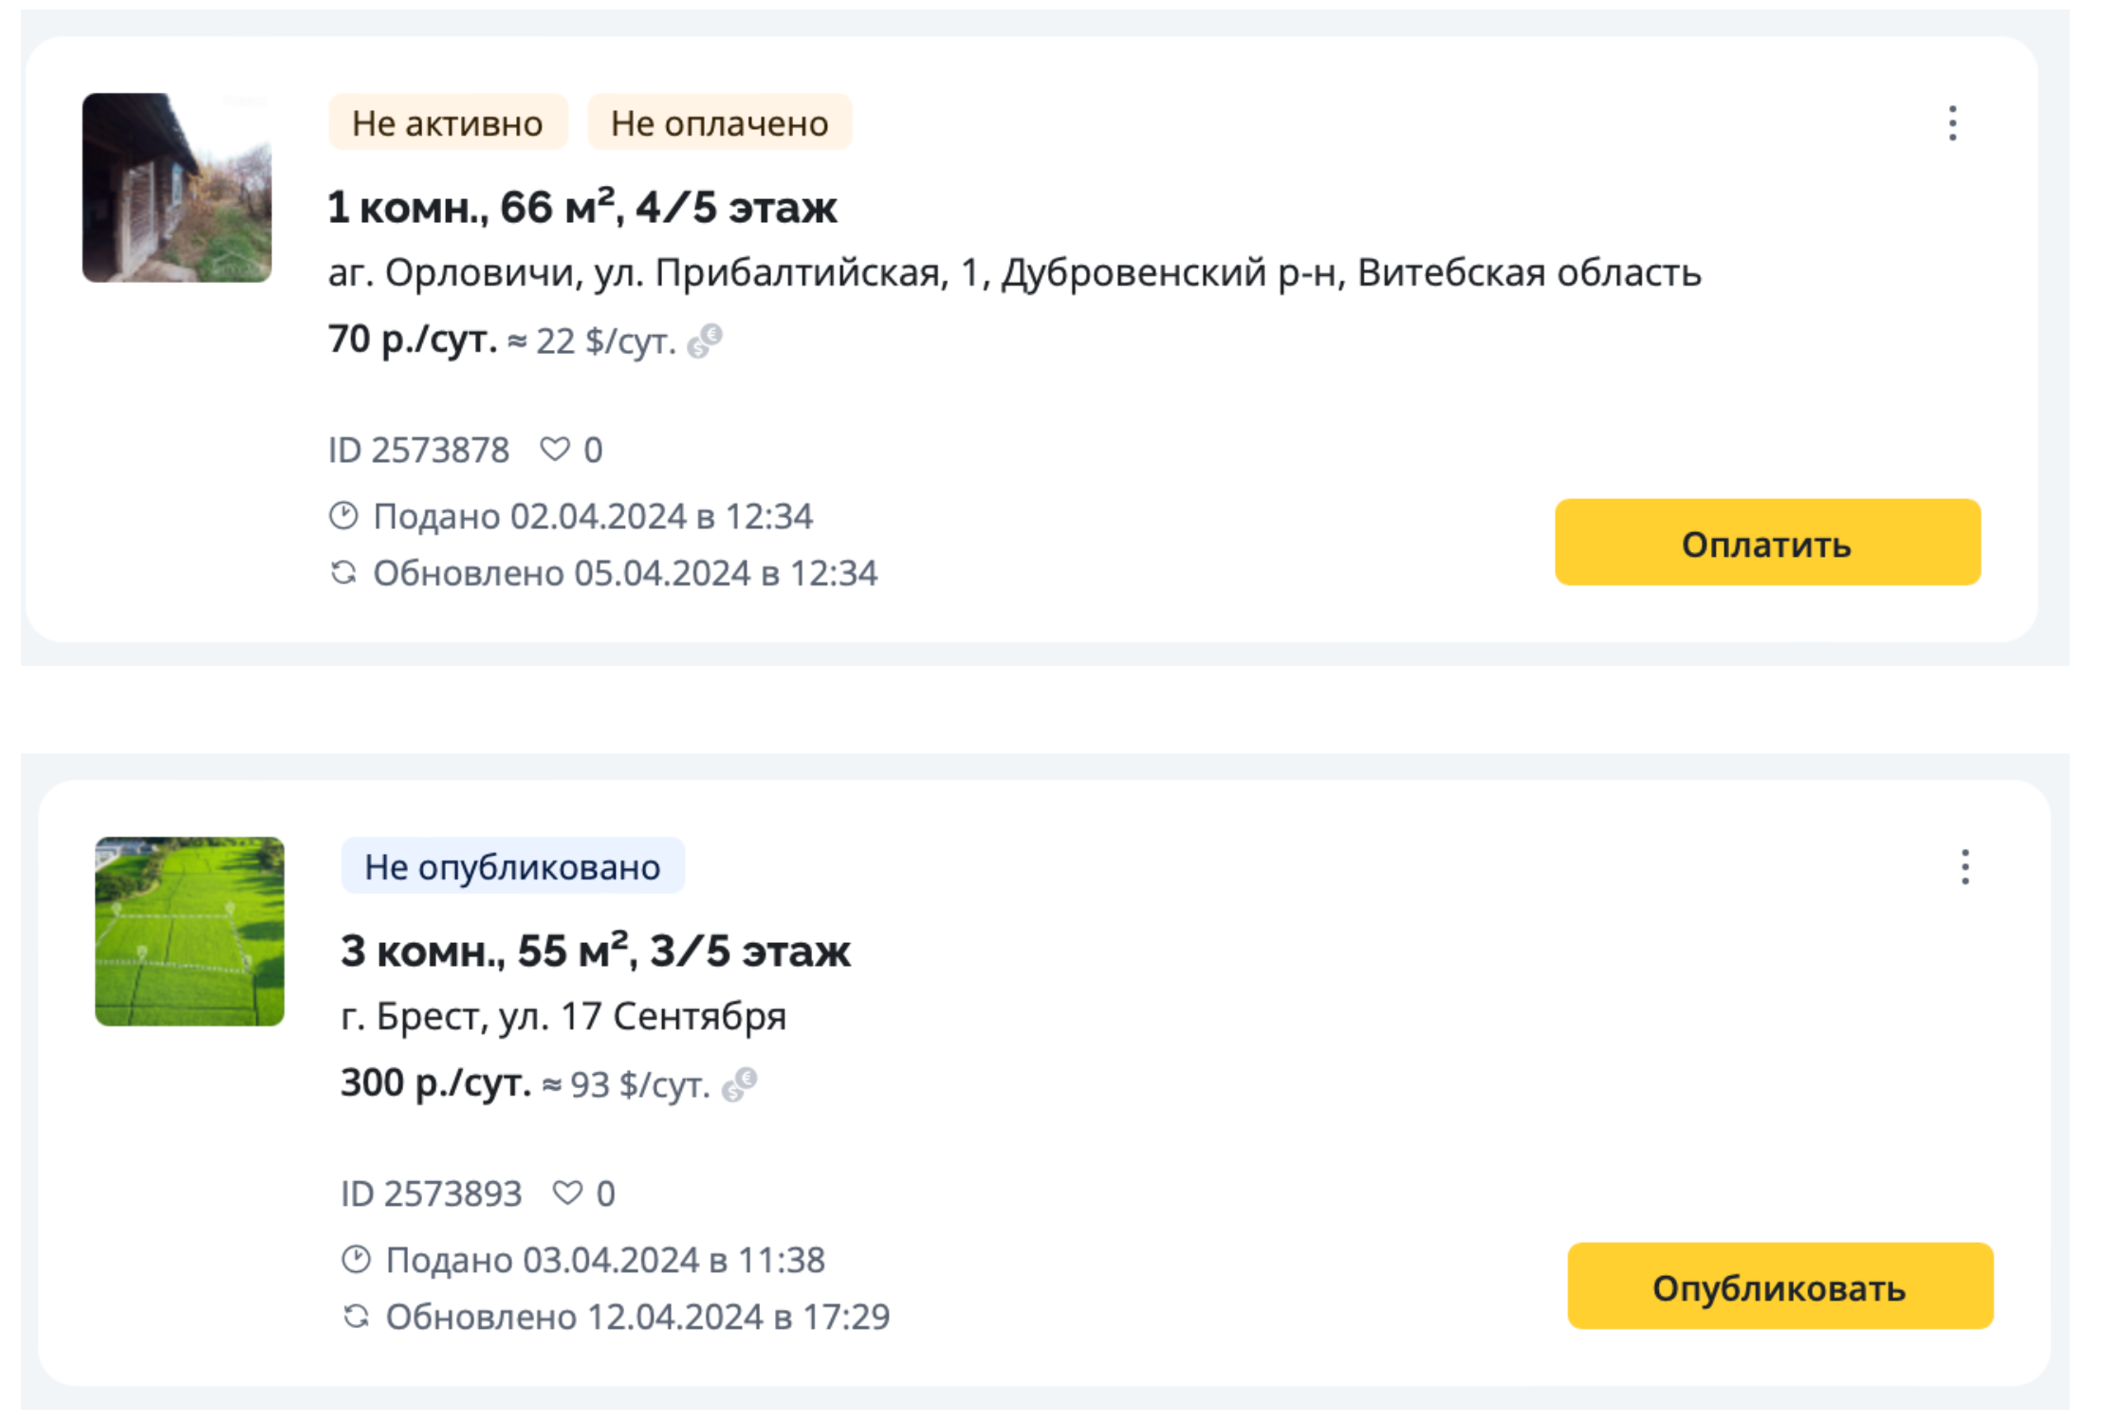Click the refresh icon beside Обновлено 05.04.2024
This screenshot has width=2102, height=1423.
[343, 573]
